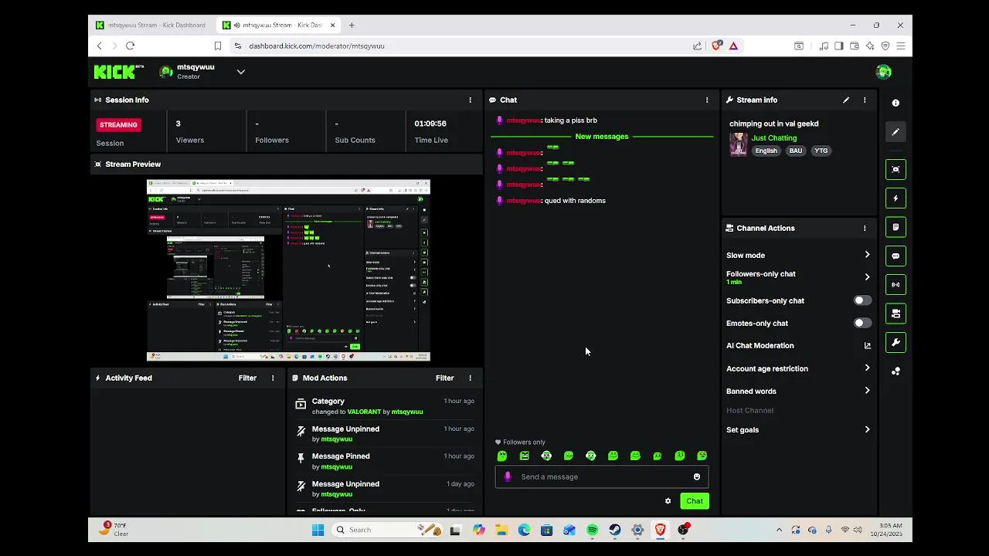The image size is (989, 556).
Task: Open Mod Actions Filter
Action: click(444, 378)
